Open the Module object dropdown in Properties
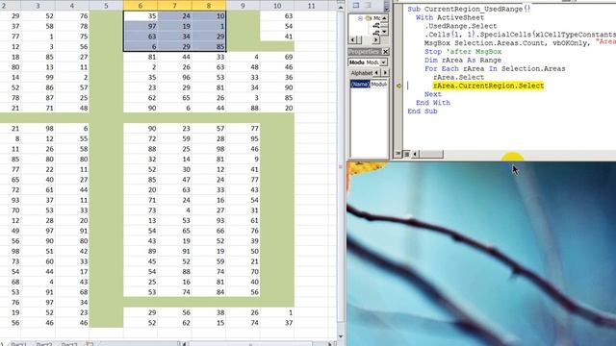 click(383, 62)
